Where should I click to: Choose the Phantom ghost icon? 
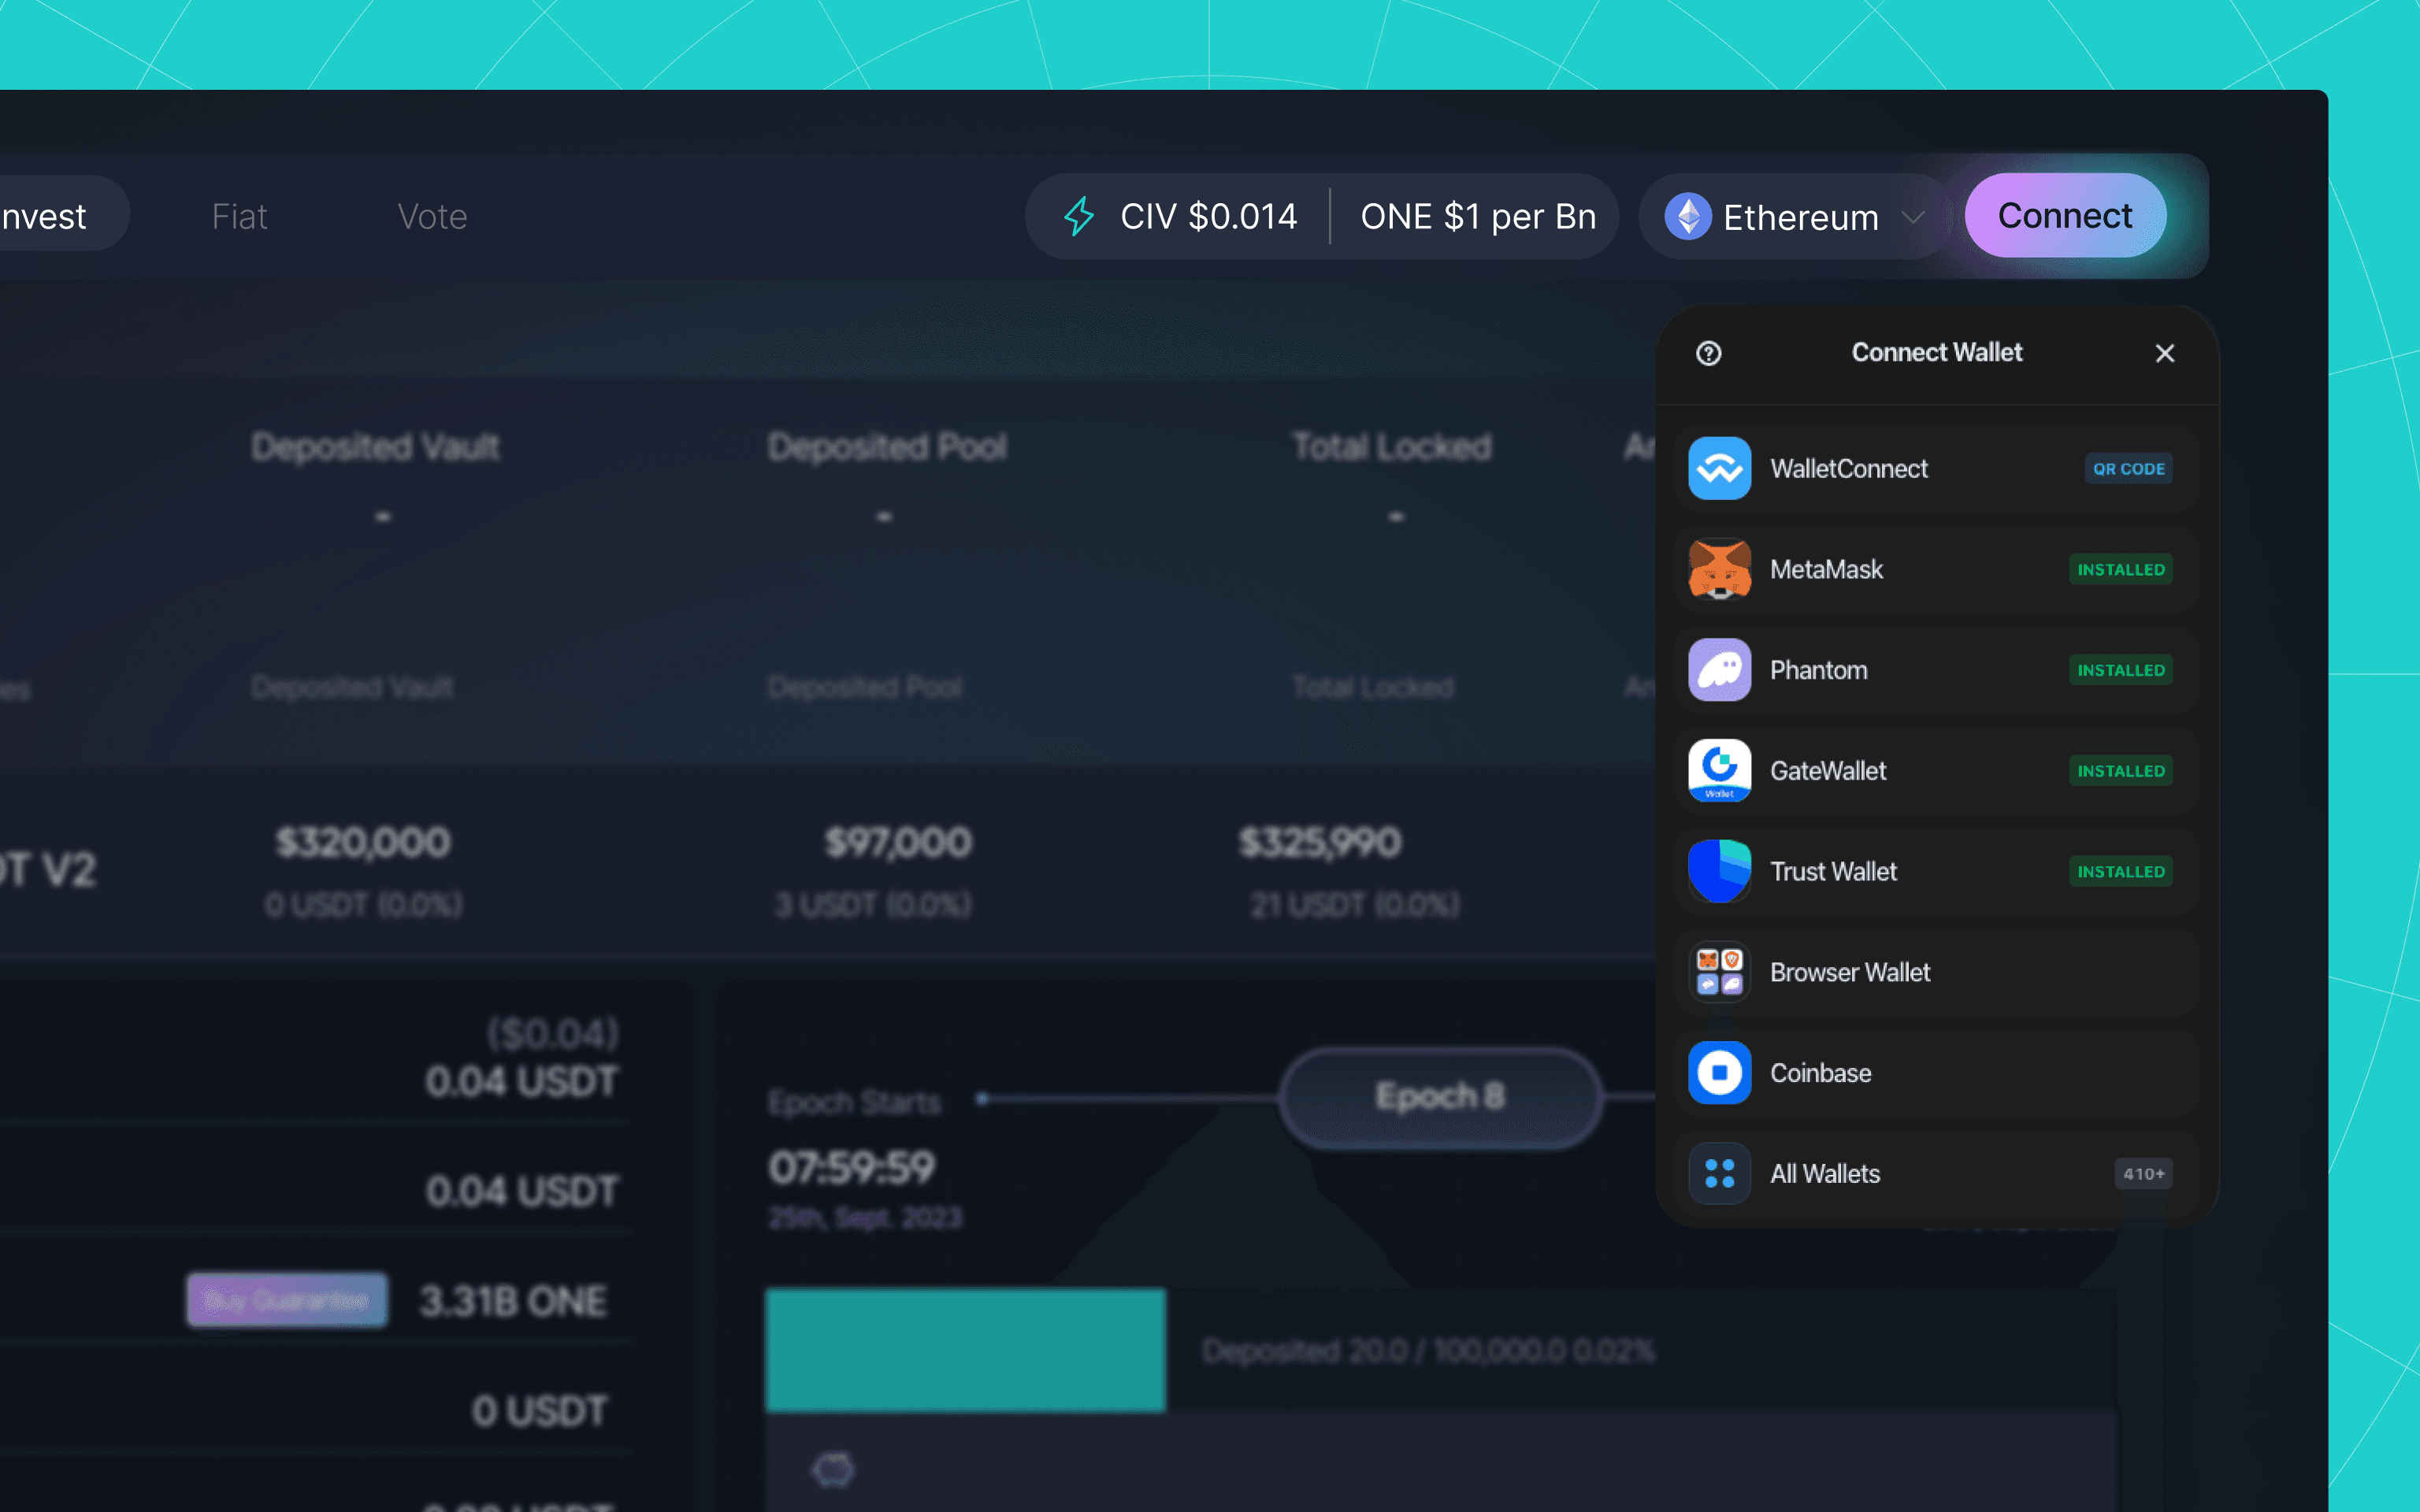[x=1719, y=670]
